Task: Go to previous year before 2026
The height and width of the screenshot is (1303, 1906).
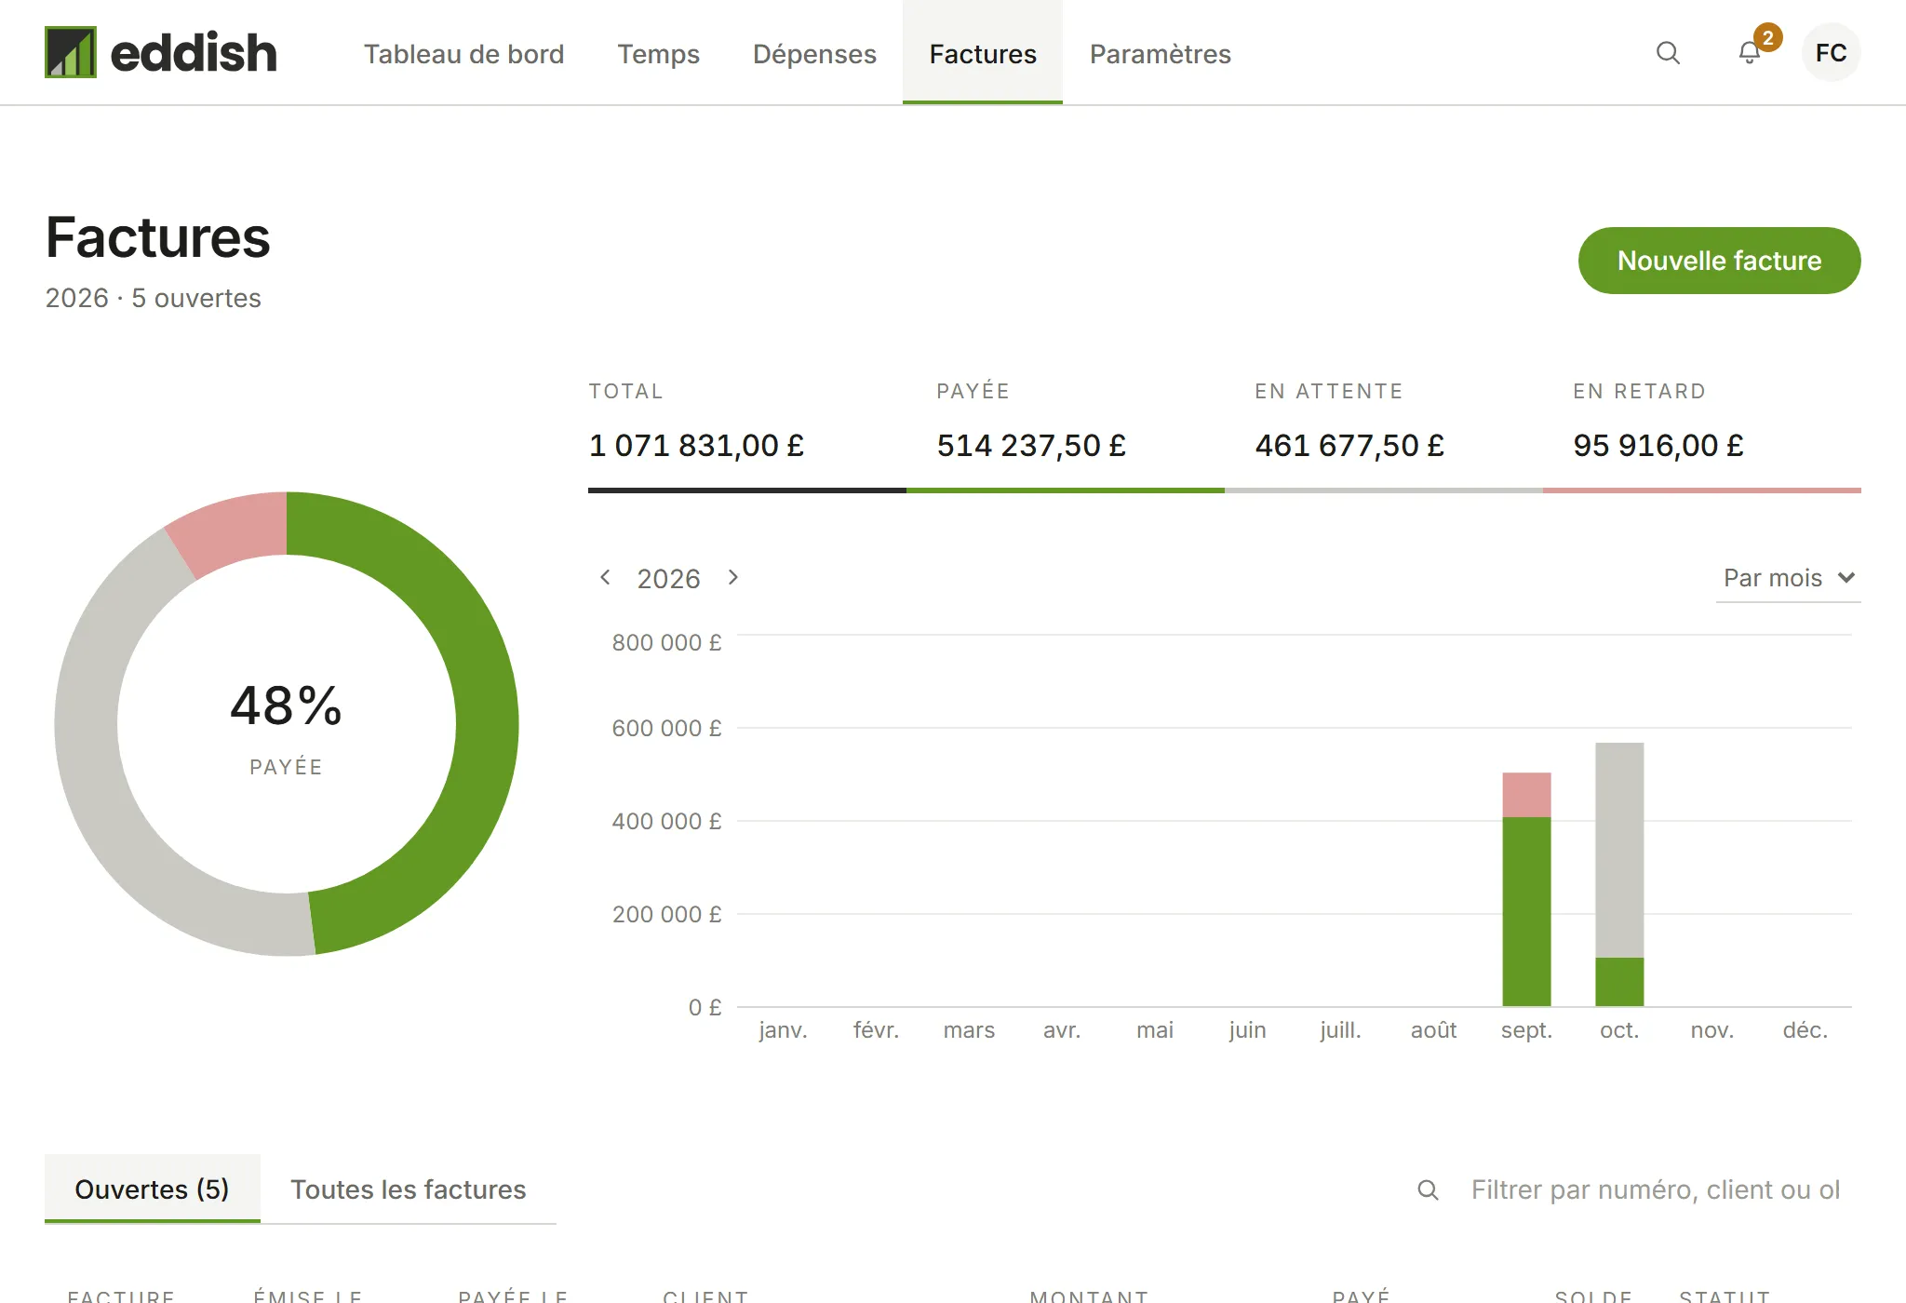Action: point(605,578)
